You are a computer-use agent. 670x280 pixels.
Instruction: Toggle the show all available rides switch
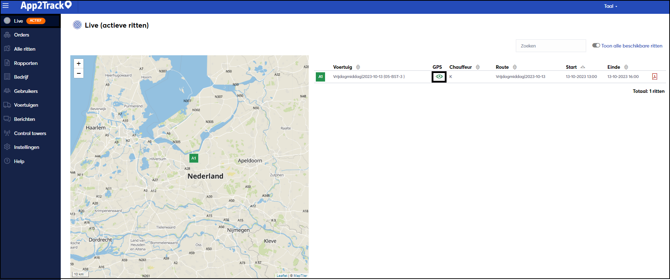click(x=596, y=45)
